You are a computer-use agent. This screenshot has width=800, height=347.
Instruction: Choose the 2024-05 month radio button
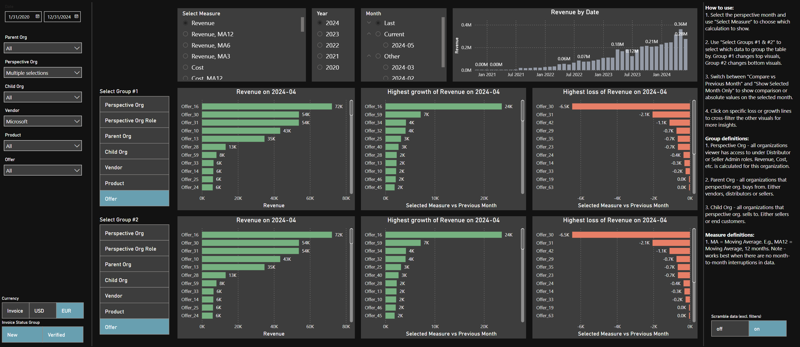click(x=386, y=45)
